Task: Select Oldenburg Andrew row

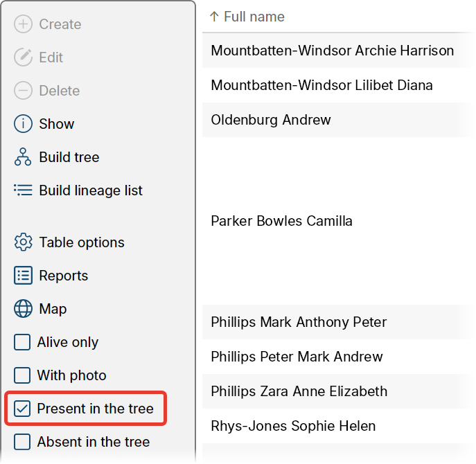Action: pos(271,120)
